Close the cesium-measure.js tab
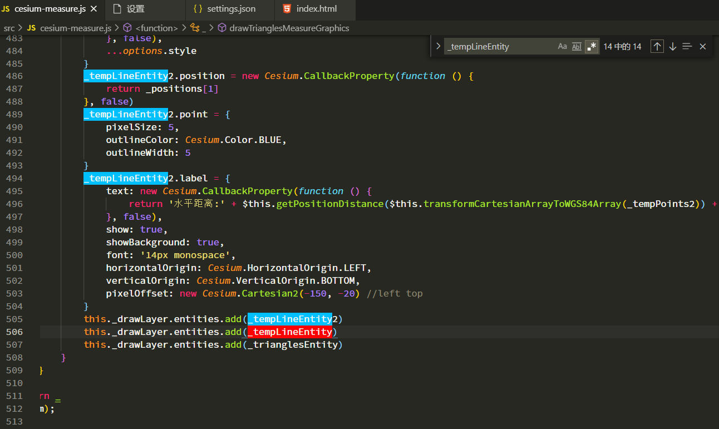Screen dimensions: 719x429 click(x=93, y=9)
